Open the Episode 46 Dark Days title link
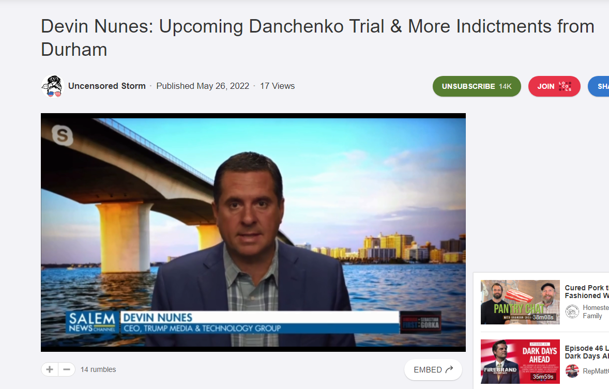The height and width of the screenshot is (389, 609). pyautogui.click(x=587, y=352)
